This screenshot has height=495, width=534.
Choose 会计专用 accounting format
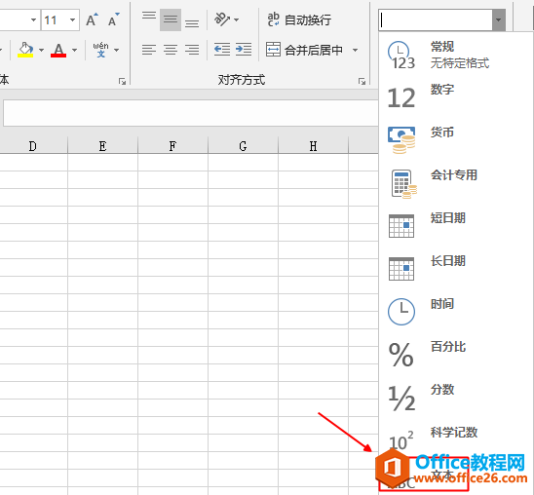456,183
